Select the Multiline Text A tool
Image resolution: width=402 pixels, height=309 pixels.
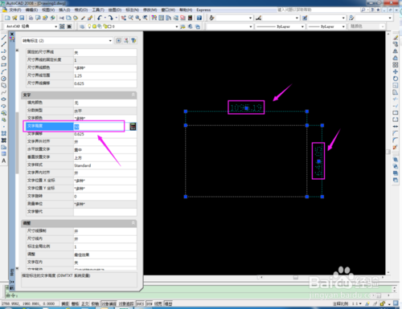[x=4, y=161]
